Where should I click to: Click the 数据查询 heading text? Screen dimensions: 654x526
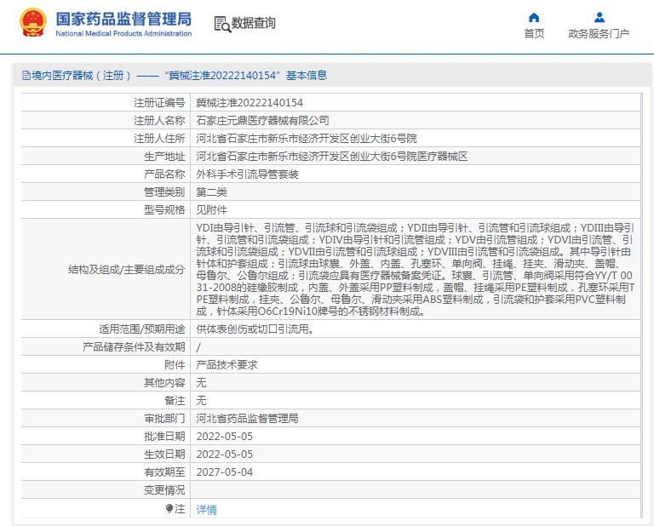[254, 23]
